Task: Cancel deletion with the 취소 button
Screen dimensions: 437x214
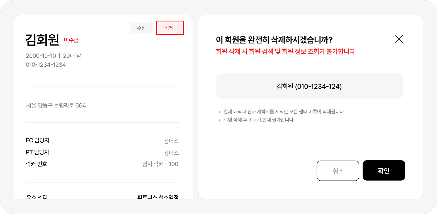Action: tap(338, 171)
